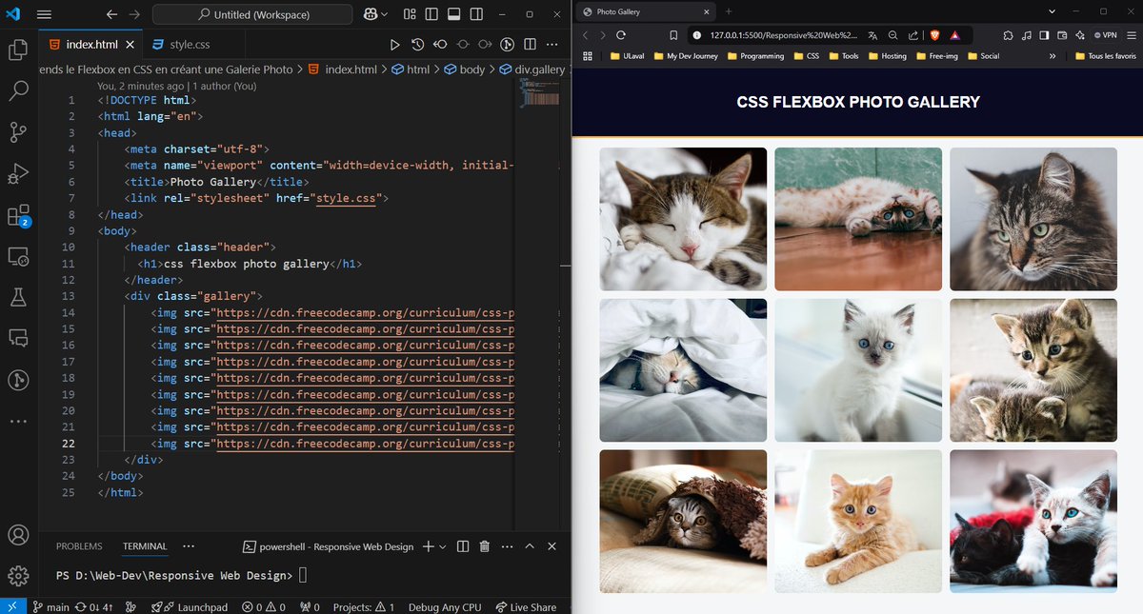Synchronize changes 0↓ 4↑ in status bar
Screen dimensions: 1143x614
(95, 606)
